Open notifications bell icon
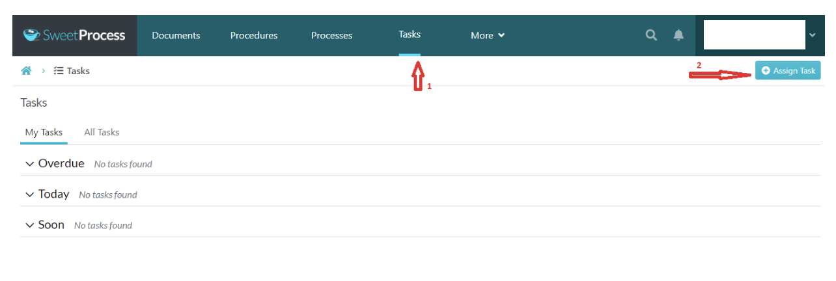The width and height of the screenshot is (836, 281). click(x=678, y=35)
